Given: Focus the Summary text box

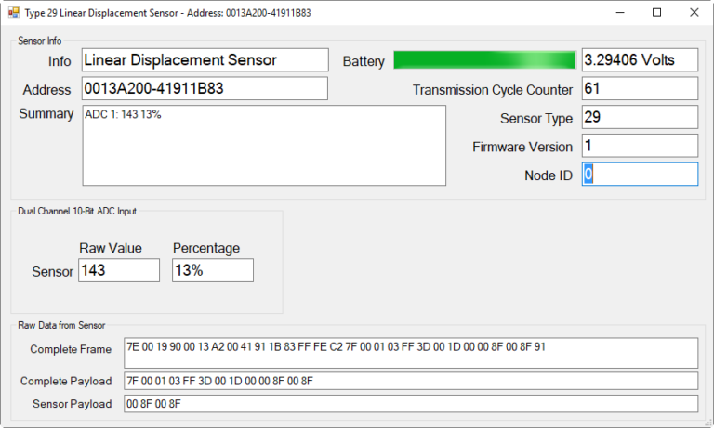Looking at the screenshot, I should pyautogui.click(x=264, y=146).
